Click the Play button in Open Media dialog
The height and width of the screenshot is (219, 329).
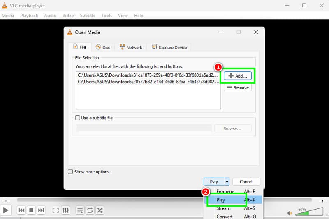coord(214,182)
